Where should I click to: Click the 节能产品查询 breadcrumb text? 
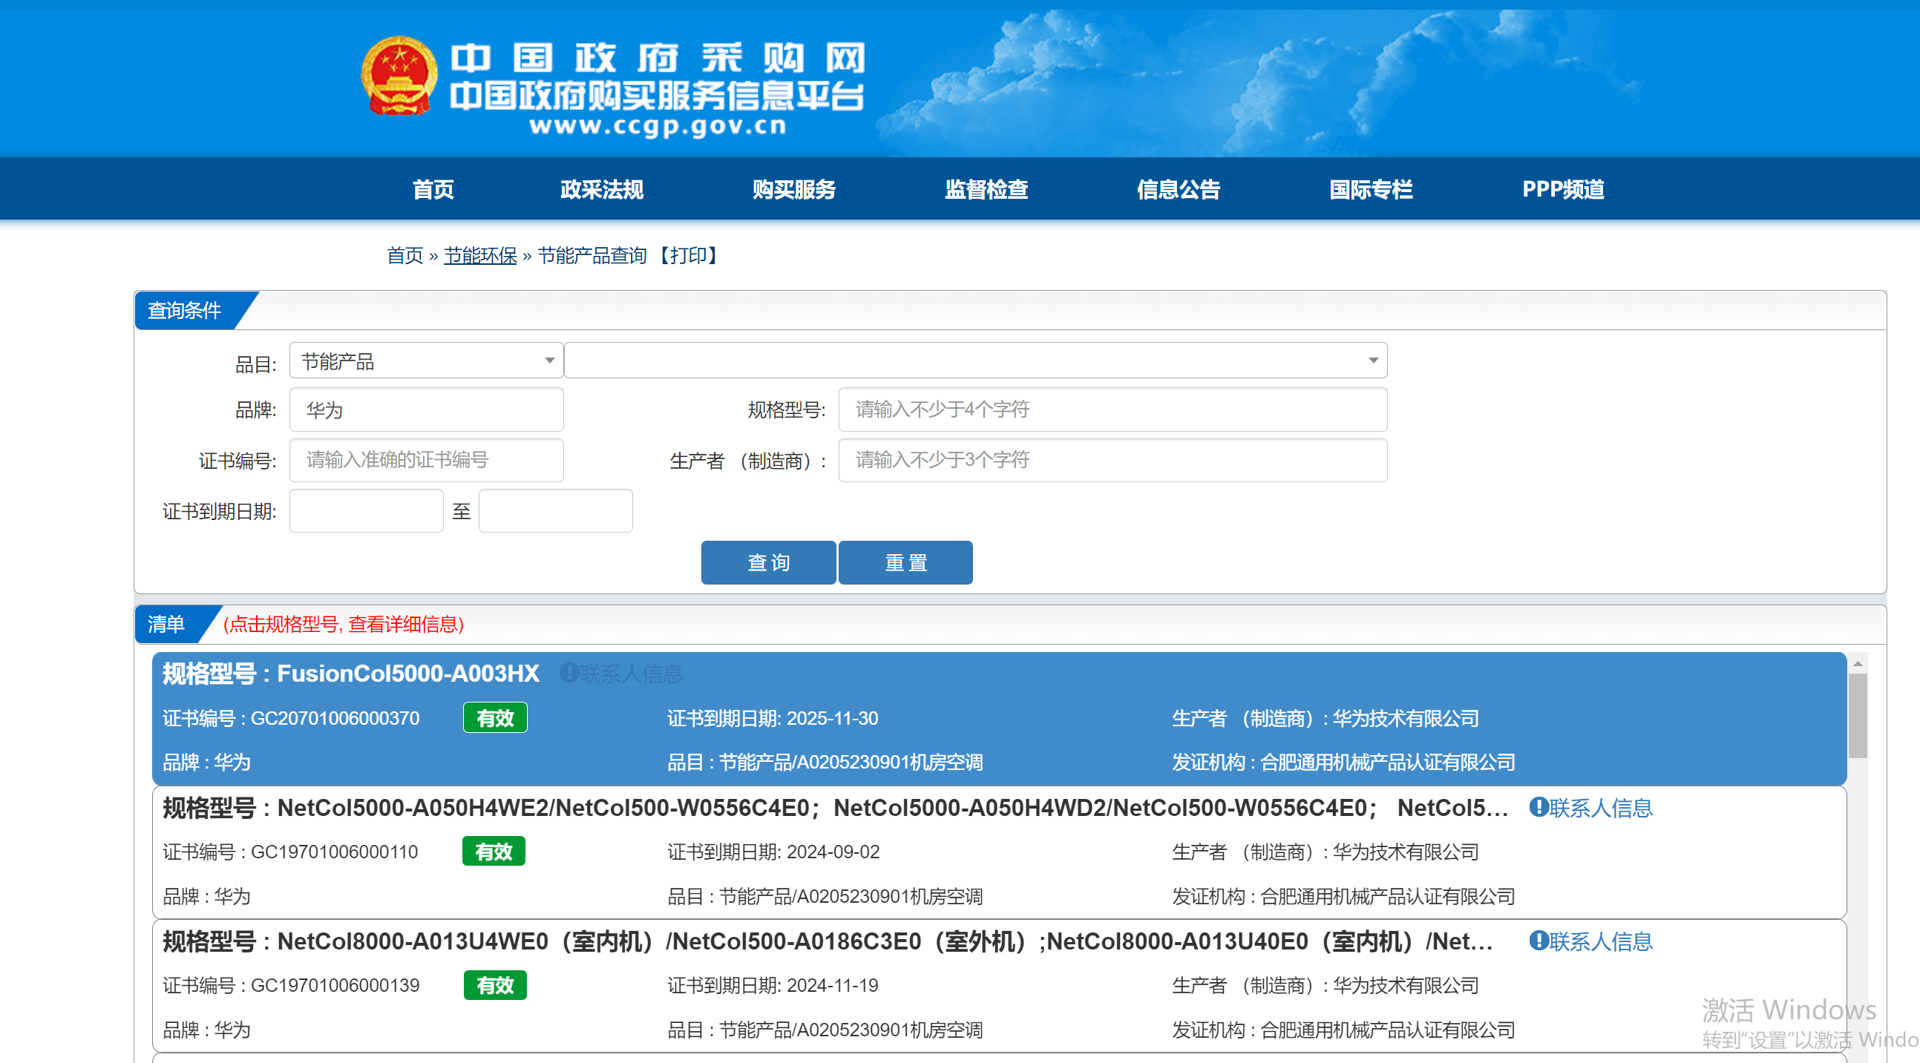tap(592, 255)
